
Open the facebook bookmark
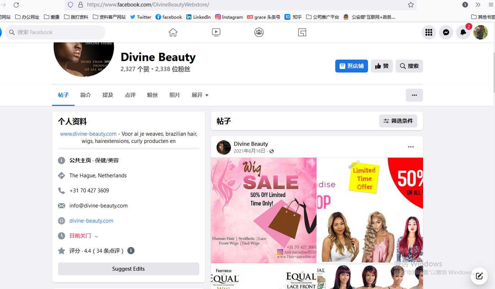(x=169, y=17)
